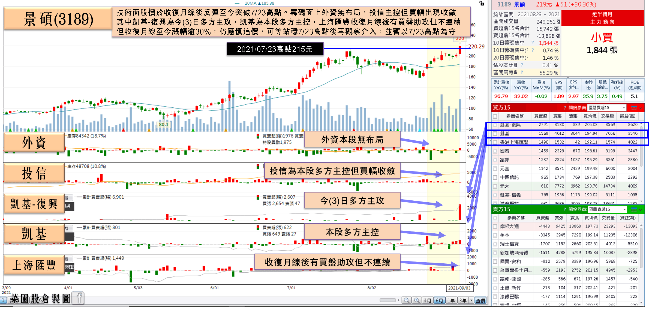The image size is (649, 313).
Task: Click the 220.29 price label on the axis
Action: point(476,46)
